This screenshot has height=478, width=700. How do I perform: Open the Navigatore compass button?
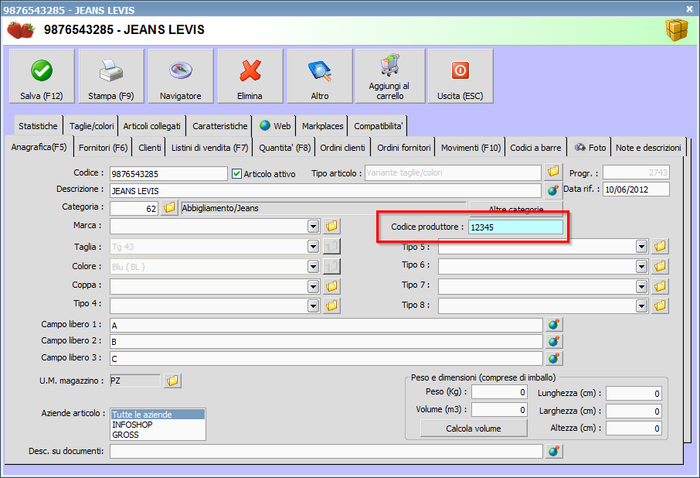(x=181, y=77)
